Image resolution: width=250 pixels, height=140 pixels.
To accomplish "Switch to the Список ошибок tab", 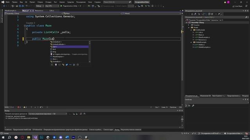I will tap(95, 129).
